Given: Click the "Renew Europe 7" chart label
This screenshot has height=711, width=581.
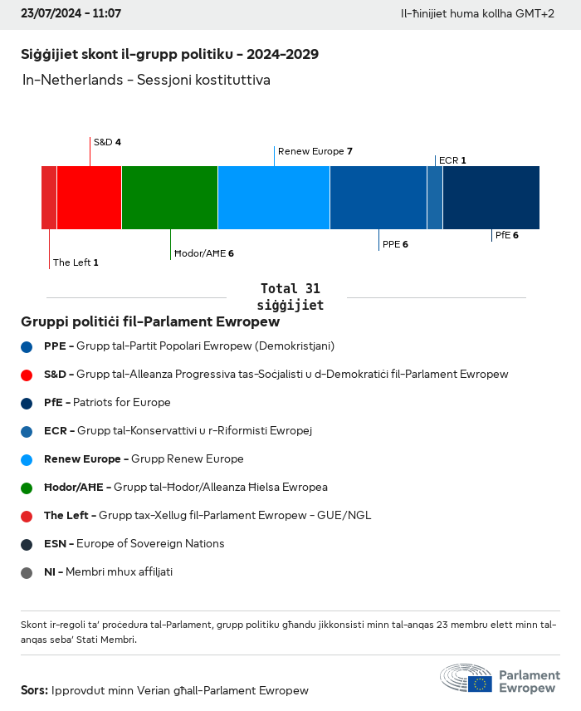Looking at the screenshot, I should coord(315,151).
